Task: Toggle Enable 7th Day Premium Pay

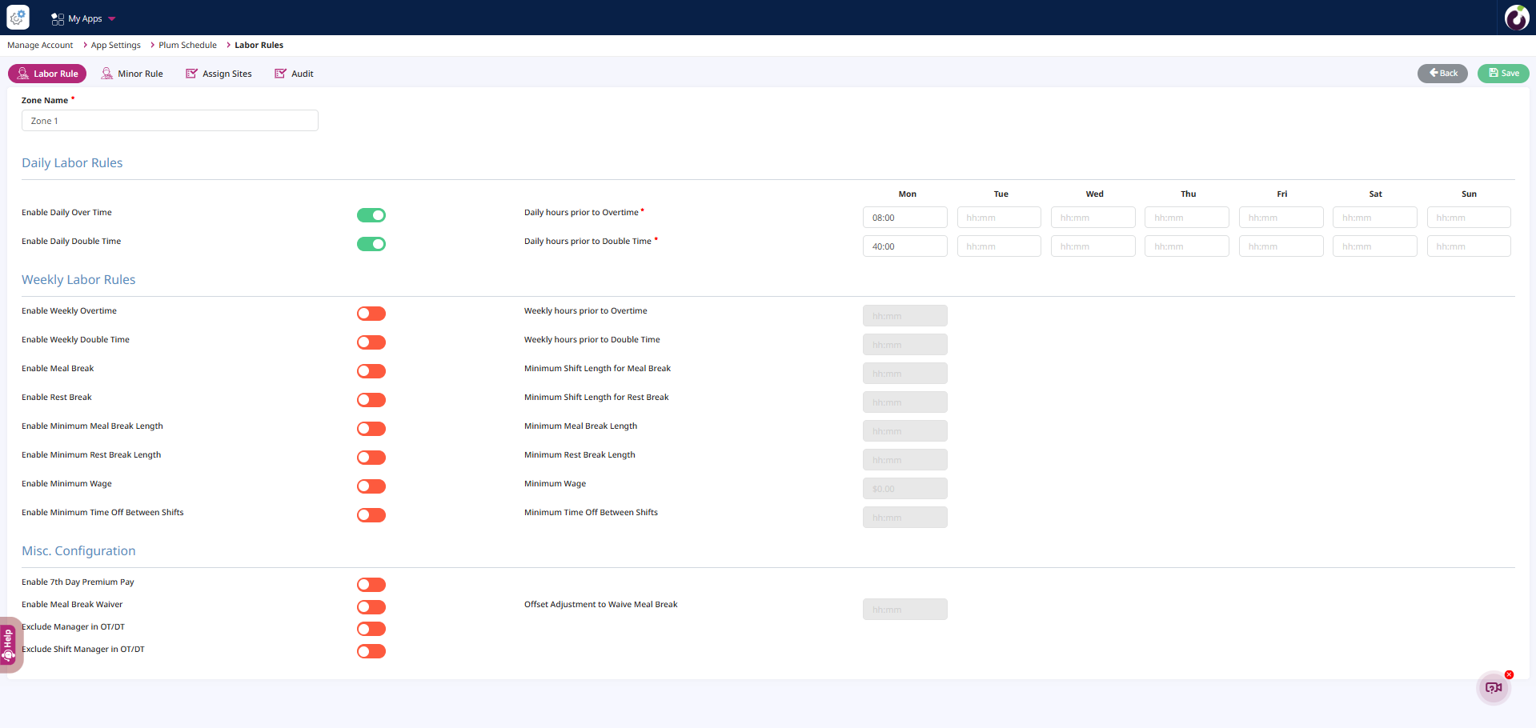Action: (x=371, y=585)
